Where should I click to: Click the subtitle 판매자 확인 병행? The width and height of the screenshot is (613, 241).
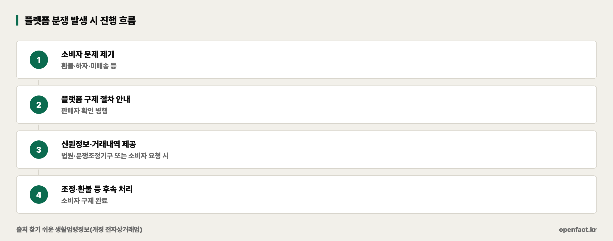pyautogui.click(x=84, y=111)
